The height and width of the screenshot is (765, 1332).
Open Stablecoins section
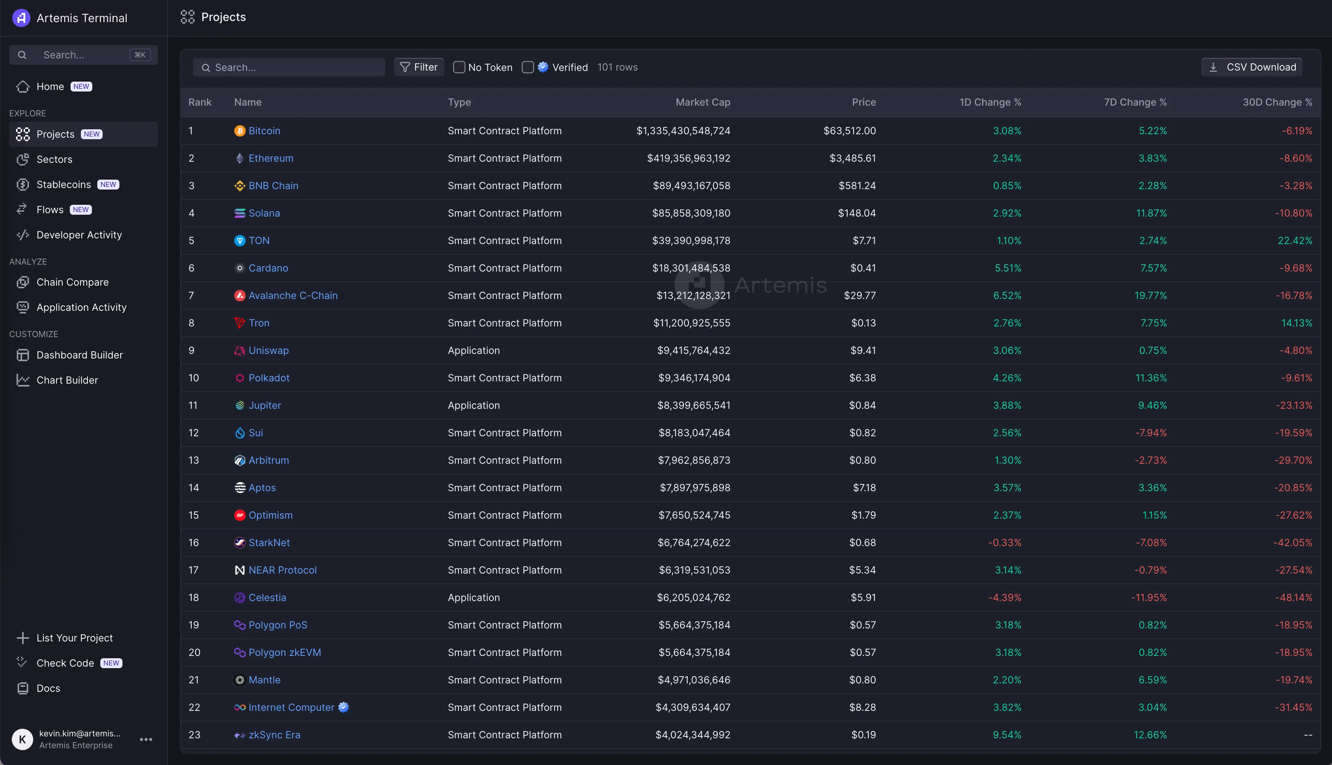click(84, 185)
